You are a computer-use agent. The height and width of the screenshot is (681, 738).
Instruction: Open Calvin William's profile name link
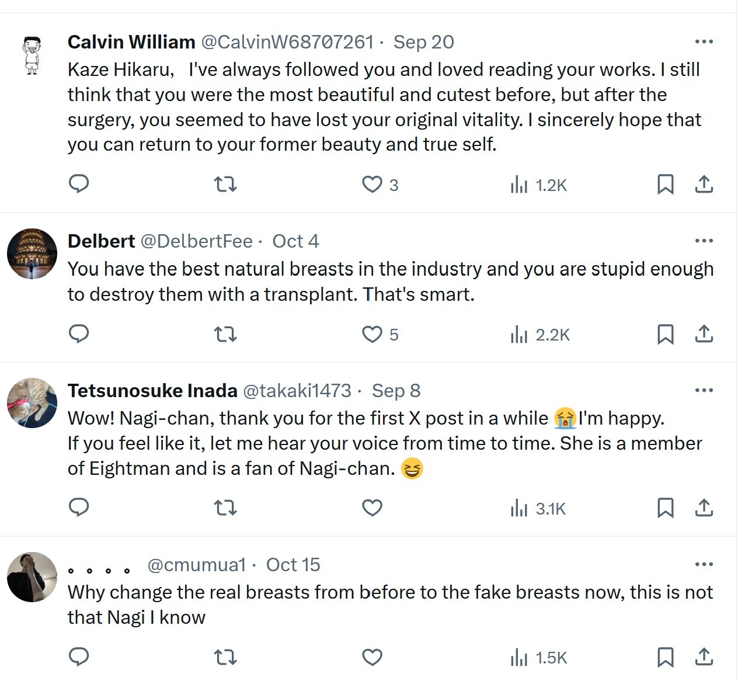131,42
